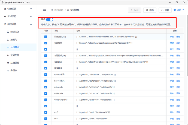This screenshot has width=188, height=125.
Task: Click the 其它设置 breadcrumb text
Action: [59, 10]
